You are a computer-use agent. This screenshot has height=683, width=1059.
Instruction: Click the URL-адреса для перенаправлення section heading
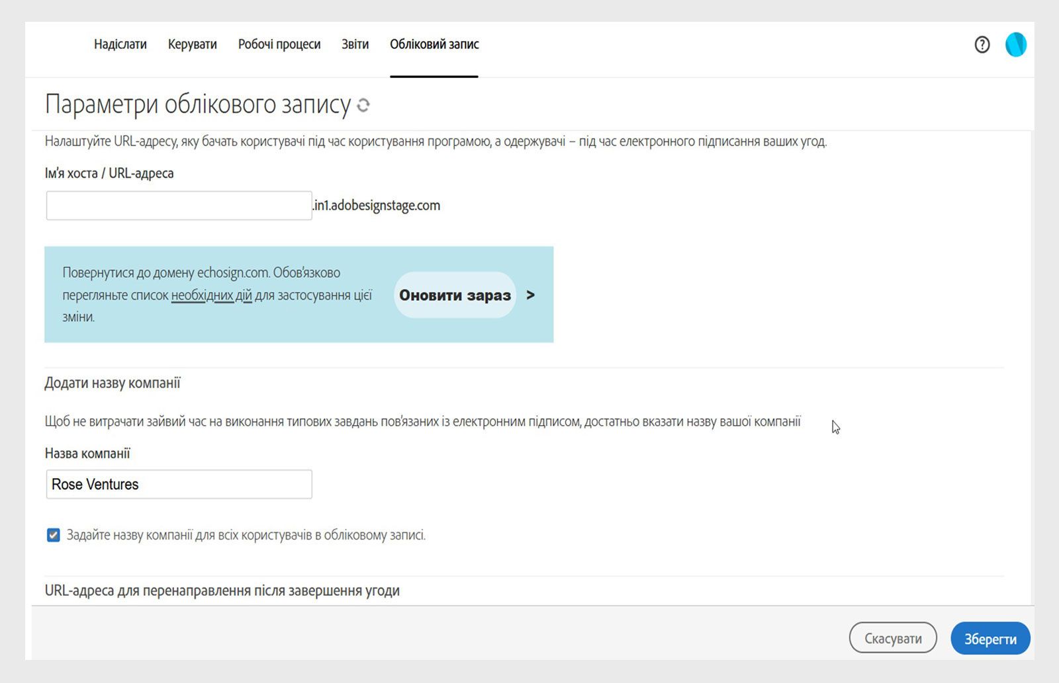pos(222,590)
